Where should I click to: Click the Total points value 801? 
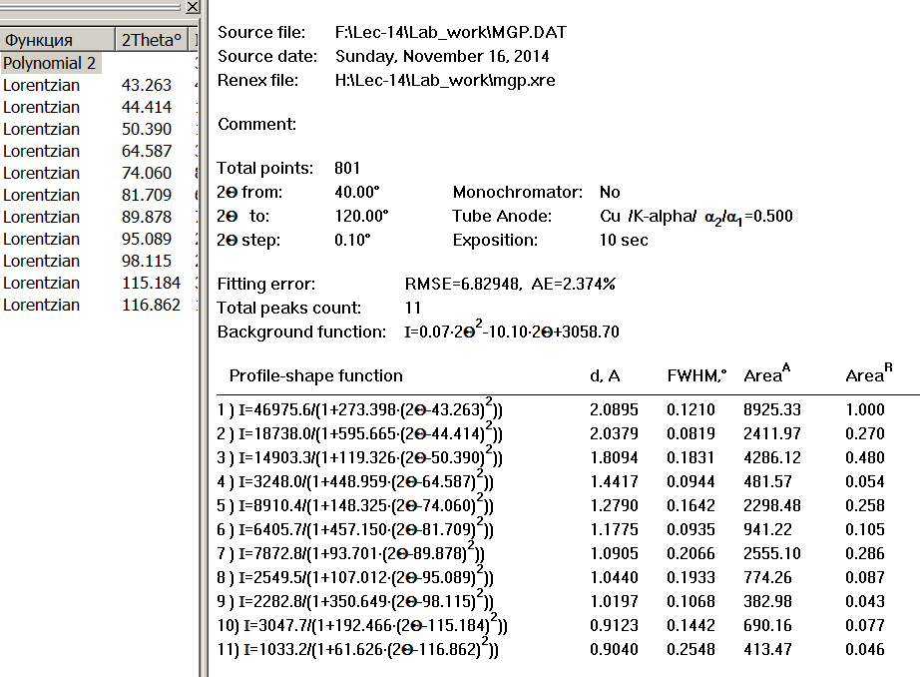(x=347, y=169)
